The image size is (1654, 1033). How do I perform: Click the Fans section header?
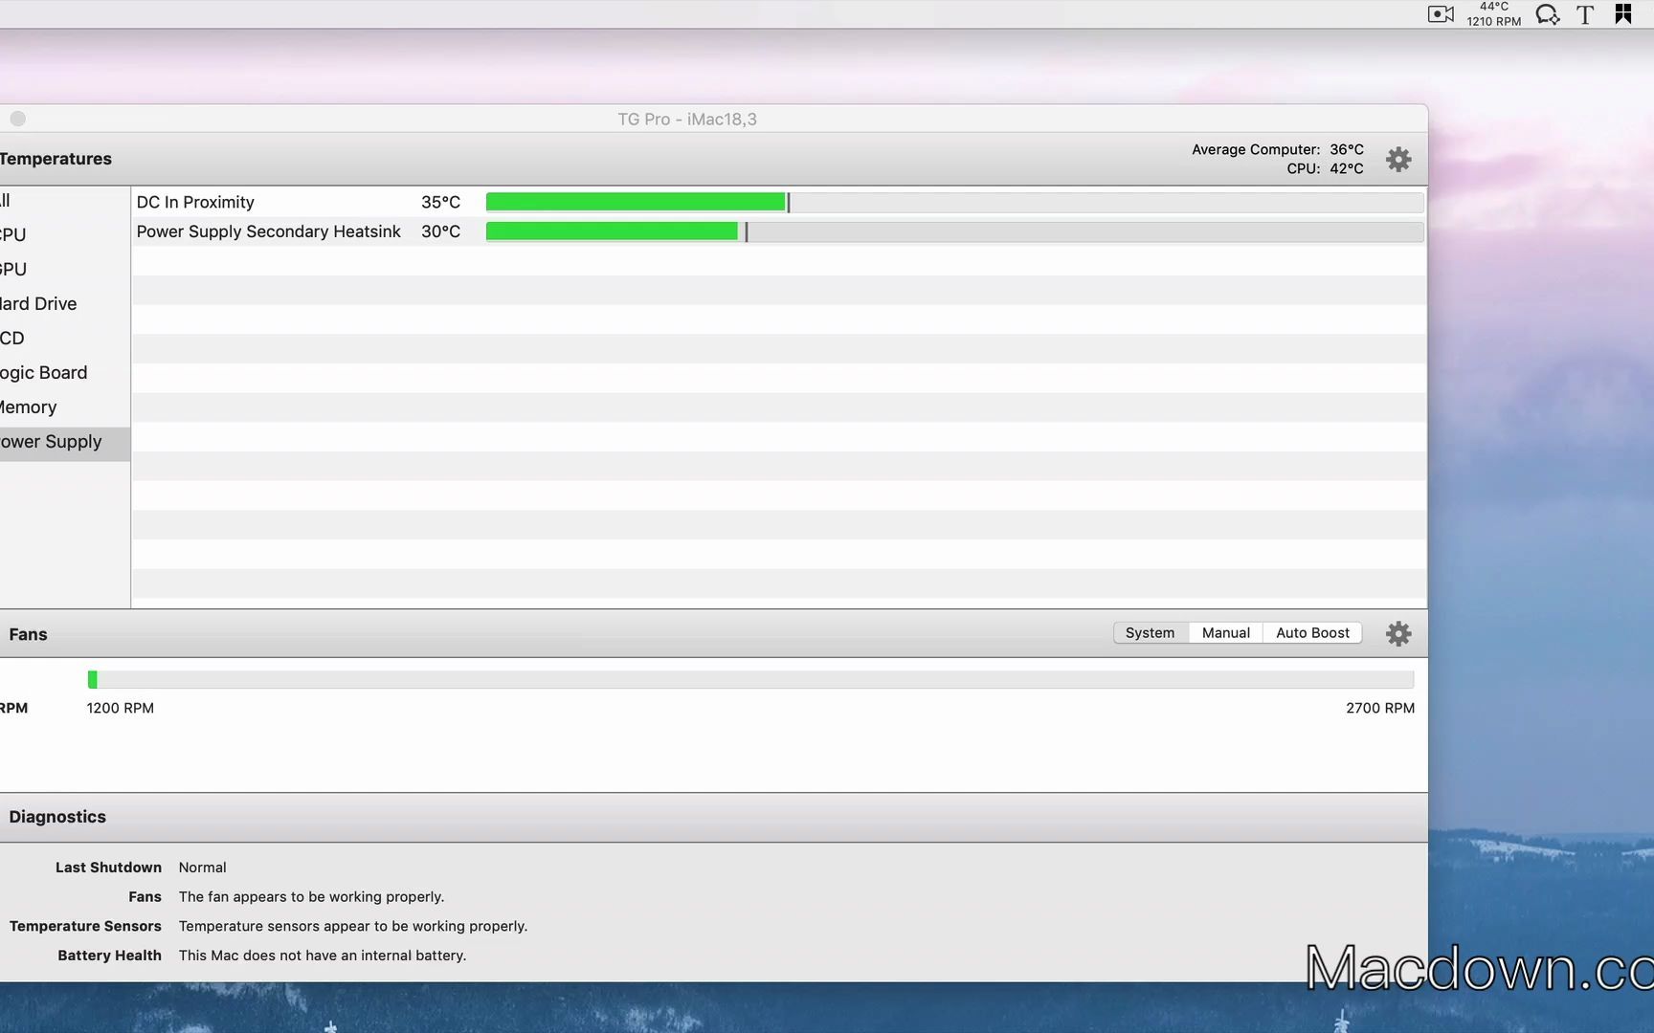pyautogui.click(x=28, y=634)
